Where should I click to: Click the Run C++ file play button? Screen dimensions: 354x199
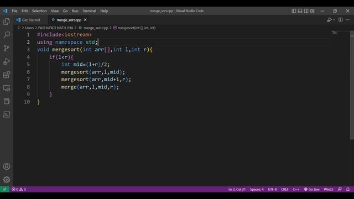[330, 20]
